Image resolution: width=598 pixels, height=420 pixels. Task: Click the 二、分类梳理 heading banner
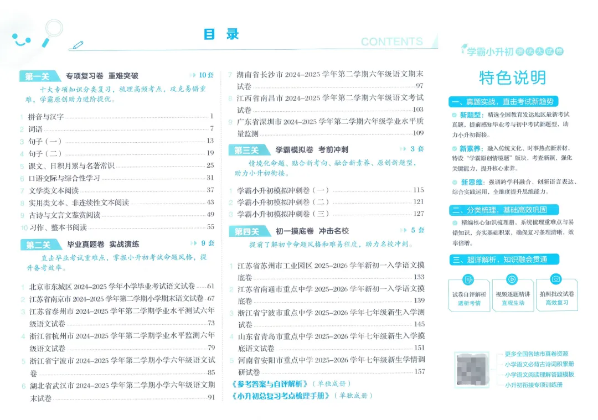[x=504, y=210]
